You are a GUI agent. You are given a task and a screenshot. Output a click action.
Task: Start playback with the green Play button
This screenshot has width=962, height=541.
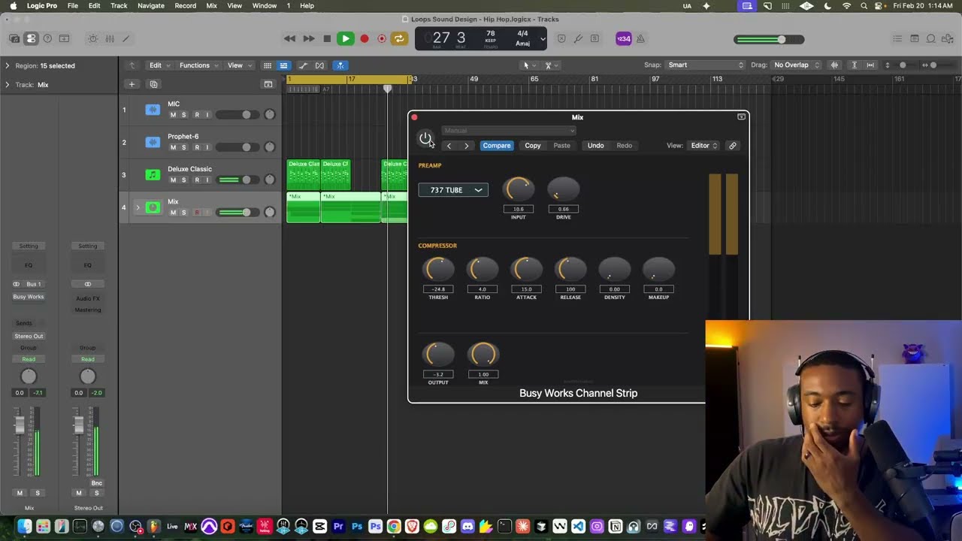346,38
